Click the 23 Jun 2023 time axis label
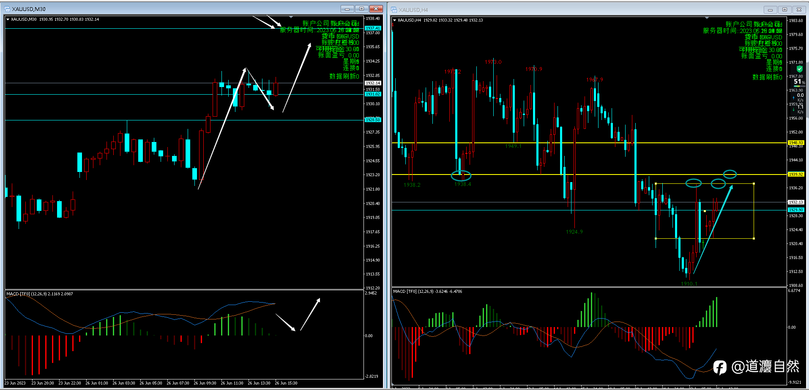 tap(15, 383)
